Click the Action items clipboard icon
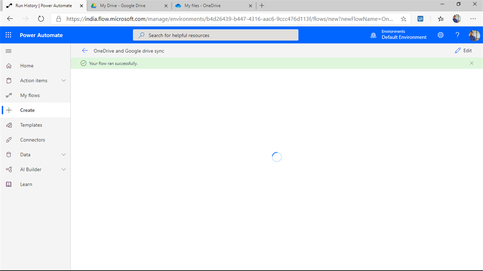 (x=9, y=81)
